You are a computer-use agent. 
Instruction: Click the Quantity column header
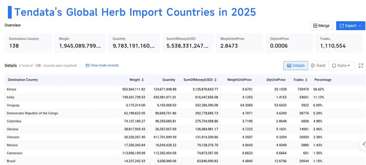click(169, 80)
